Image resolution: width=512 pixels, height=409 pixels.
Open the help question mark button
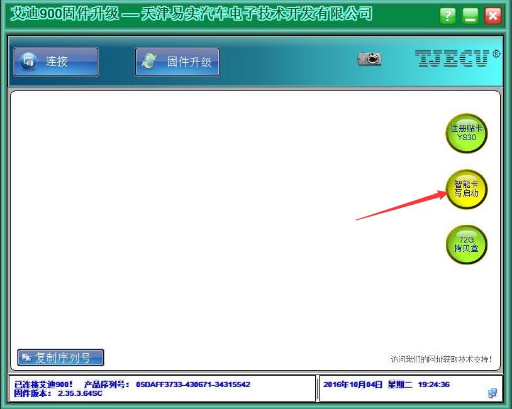point(448,15)
